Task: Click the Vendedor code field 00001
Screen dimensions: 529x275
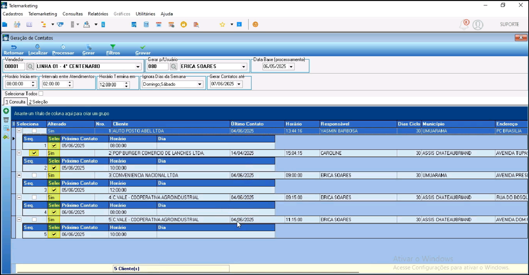Action: [x=14, y=67]
